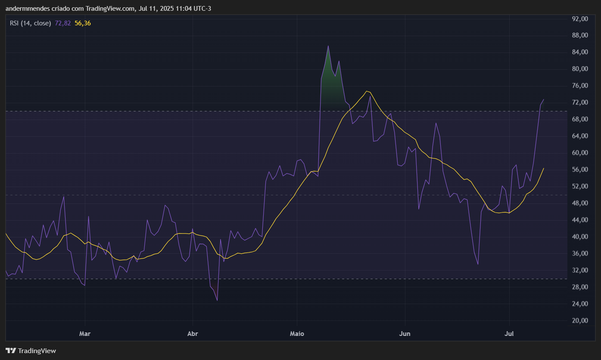601x360 pixels.
Task: Click the RSI (14, close) indicator label
Action: (x=31, y=23)
